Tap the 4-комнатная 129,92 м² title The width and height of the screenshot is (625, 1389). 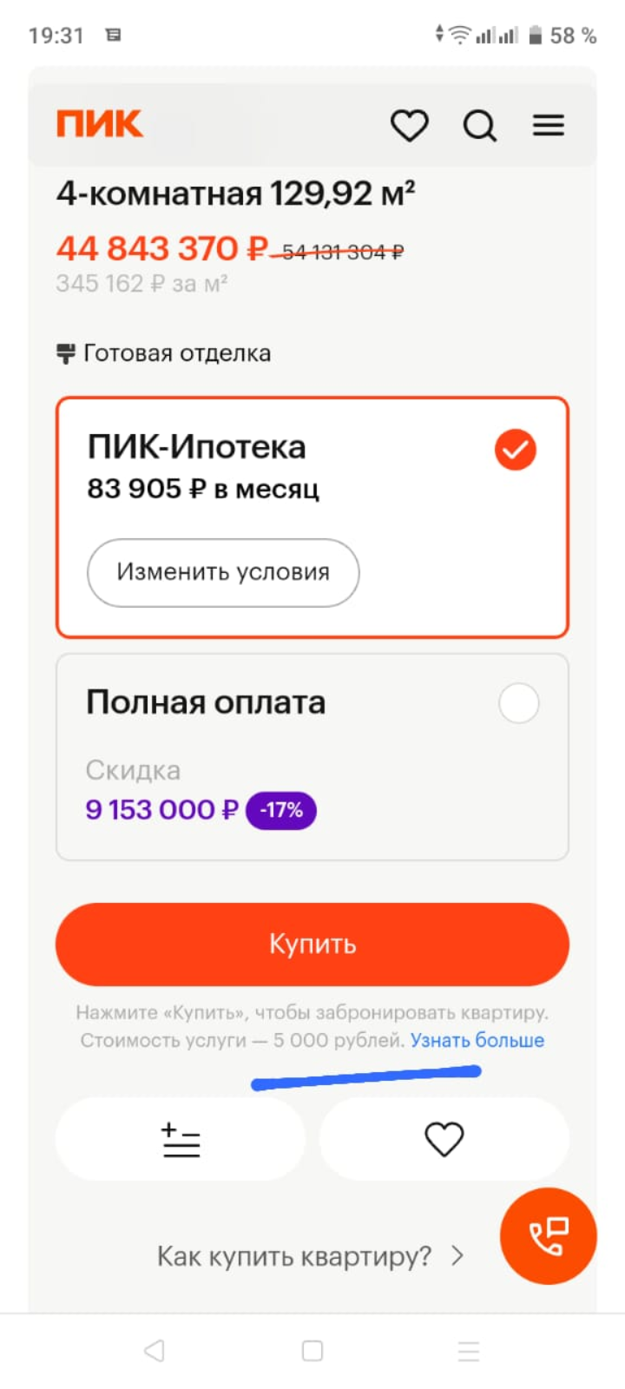pos(235,194)
